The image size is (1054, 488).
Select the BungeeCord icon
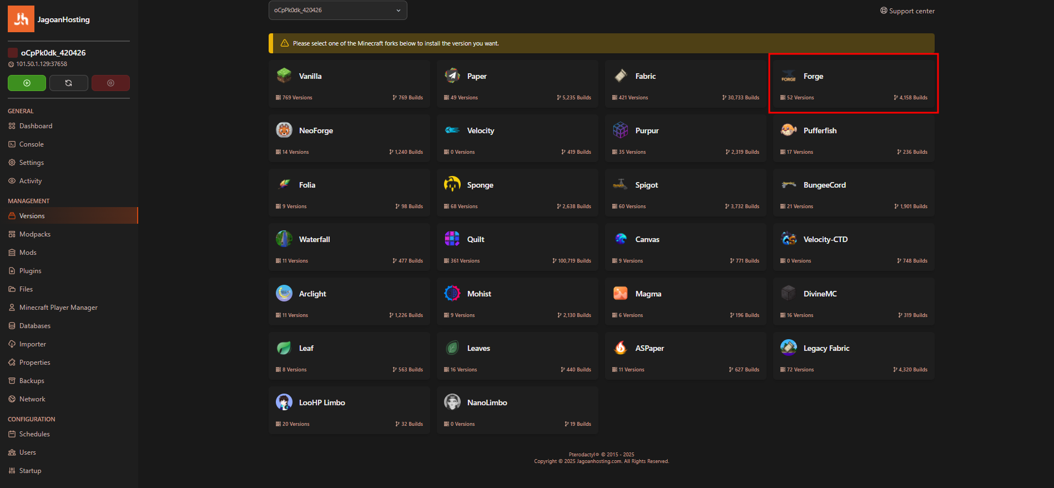coord(789,184)
